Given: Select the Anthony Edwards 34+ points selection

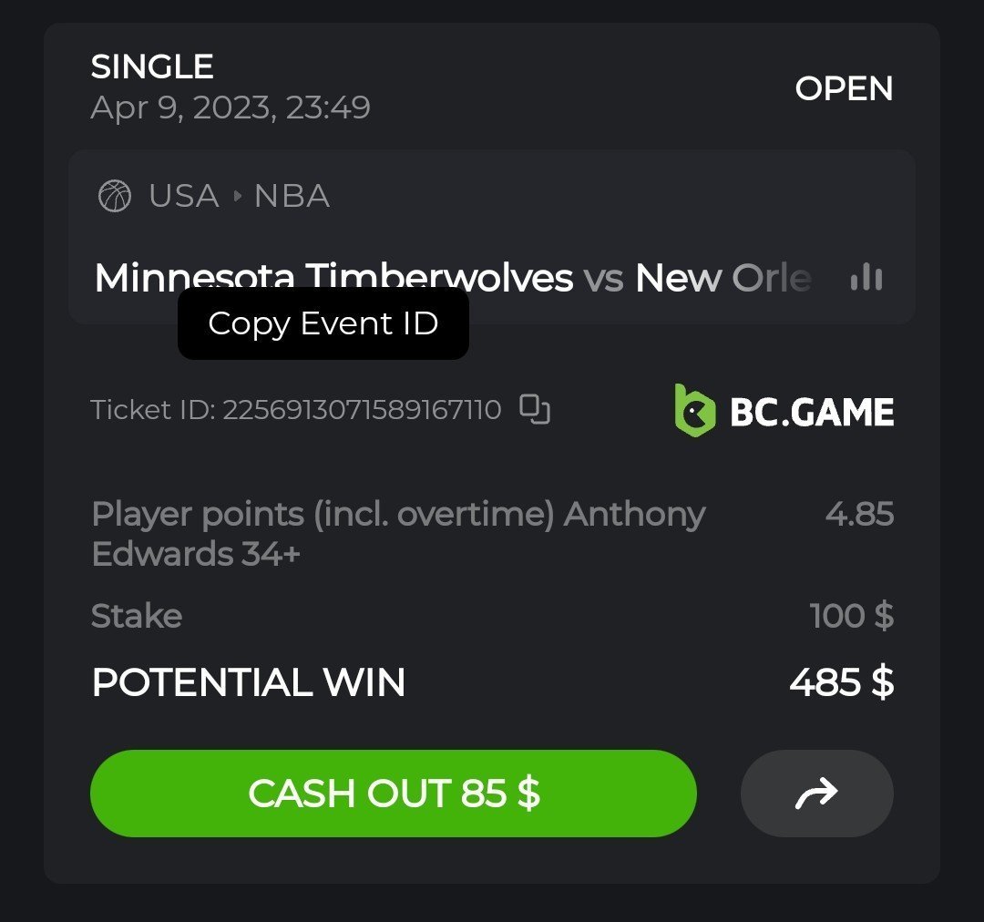Looking at the screenshot, I should [398, 534].
